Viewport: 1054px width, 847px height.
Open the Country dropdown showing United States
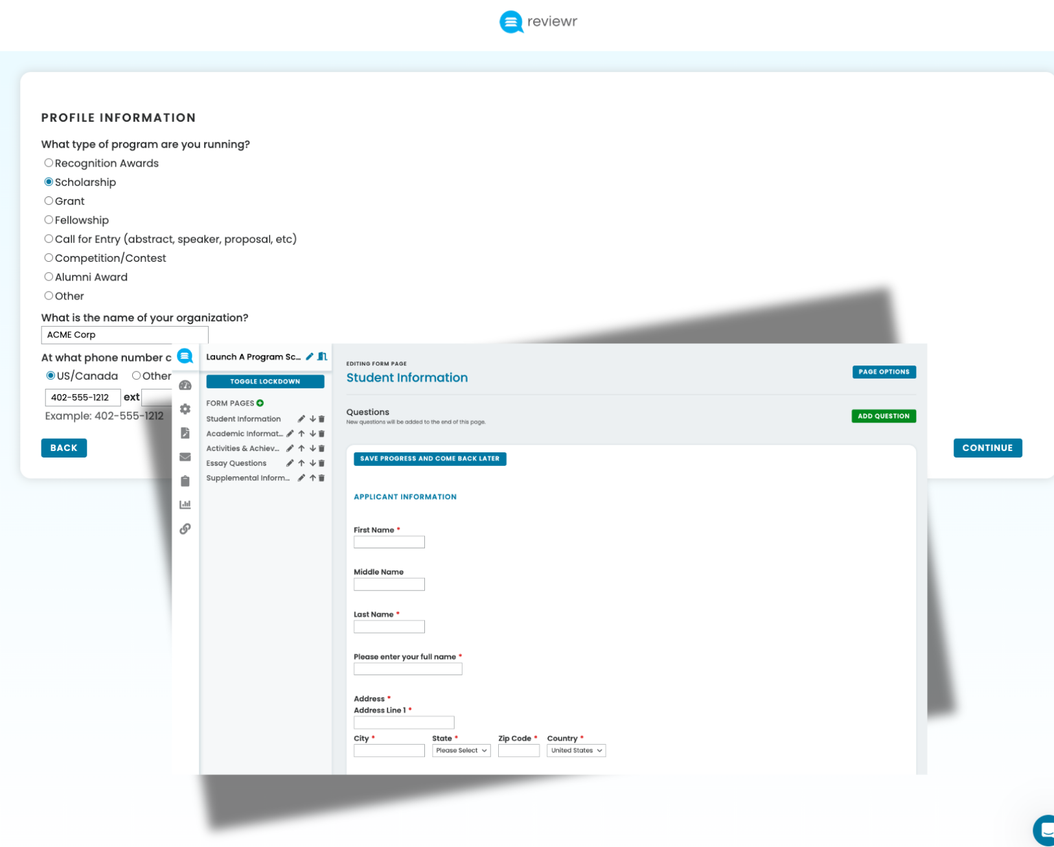point(575,750)
